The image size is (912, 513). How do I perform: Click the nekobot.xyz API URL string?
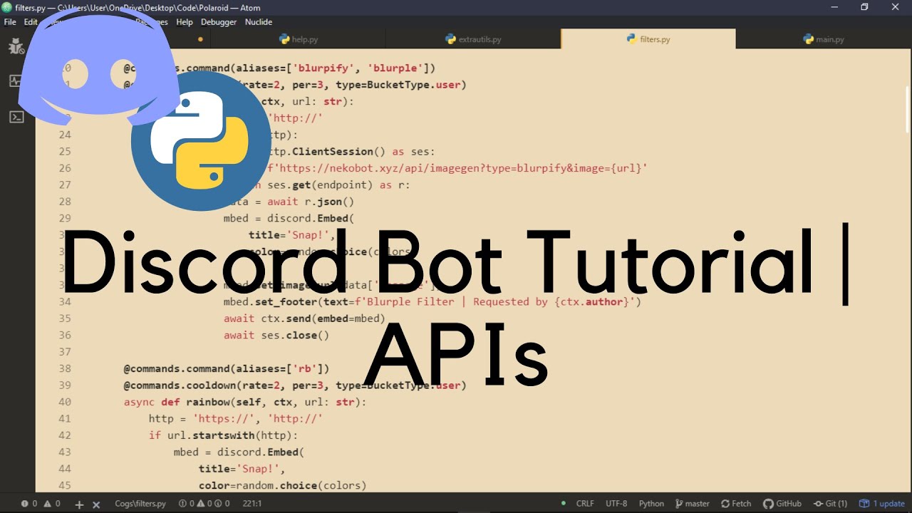pyautogui.click(x=459, y=168)
